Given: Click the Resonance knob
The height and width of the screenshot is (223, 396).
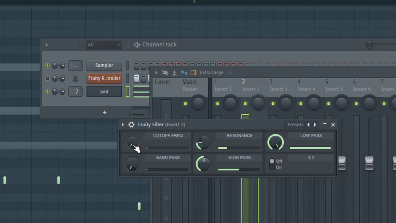Looking at the screenshot, I should coord(204,142).
